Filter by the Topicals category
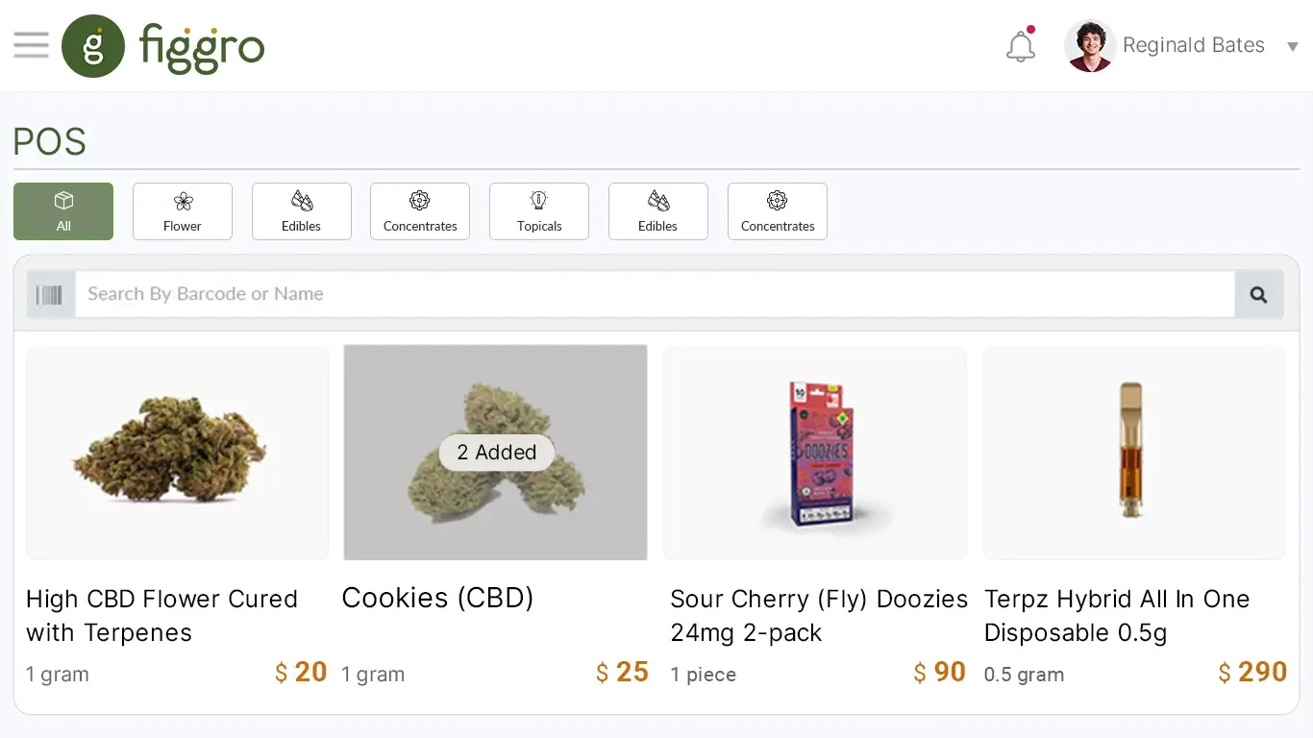The image size is (1313, 738). 539,211
